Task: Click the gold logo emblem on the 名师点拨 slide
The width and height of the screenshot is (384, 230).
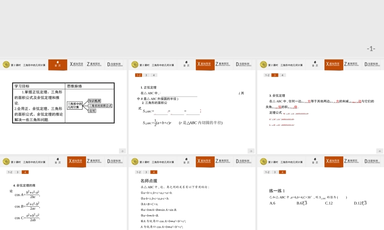Action: pos(134,161)
